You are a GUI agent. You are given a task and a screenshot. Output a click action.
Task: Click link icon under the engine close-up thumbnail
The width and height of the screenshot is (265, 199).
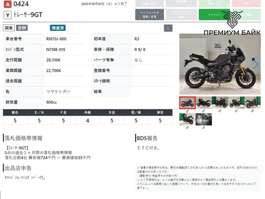click(x=203, y=128)
